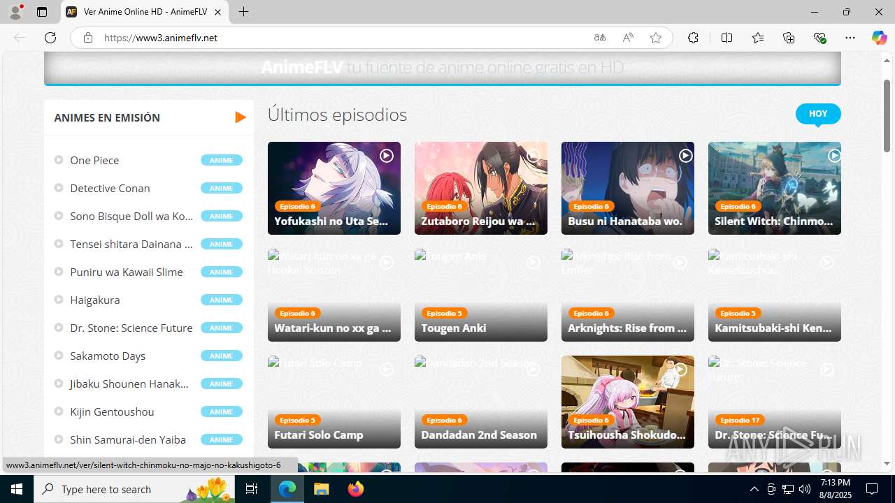Viewport: 895px width, 503px height.
Task: Open Task View on taskbar
Action: 252,489
